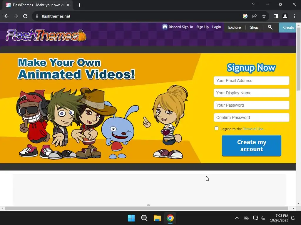Open the Shop menu item
The image size is (301, 225).
(254, 27)
